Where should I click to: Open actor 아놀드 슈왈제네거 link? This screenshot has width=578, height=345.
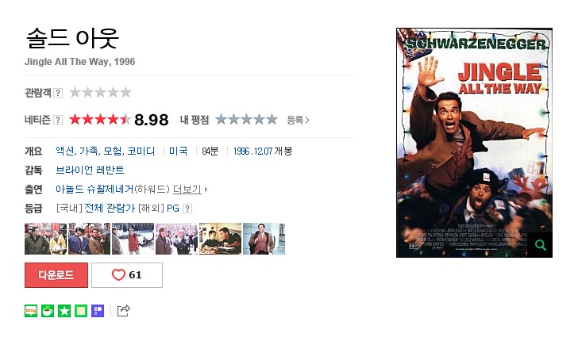(x=94, y=190)
